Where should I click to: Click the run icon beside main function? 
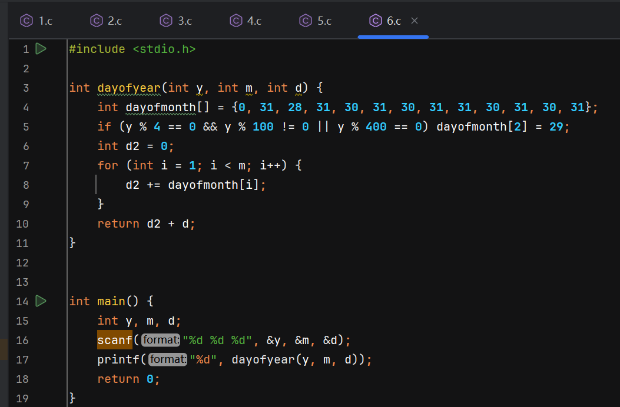point(41,301)
